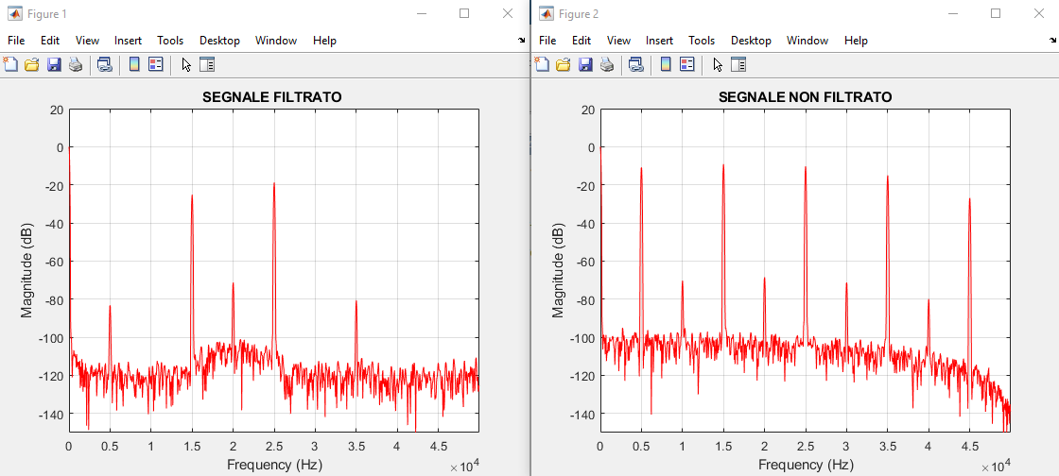Save Figure 2 using the floppy disk icon
The width and height of the screenshot is (1059, 476).
585,64
